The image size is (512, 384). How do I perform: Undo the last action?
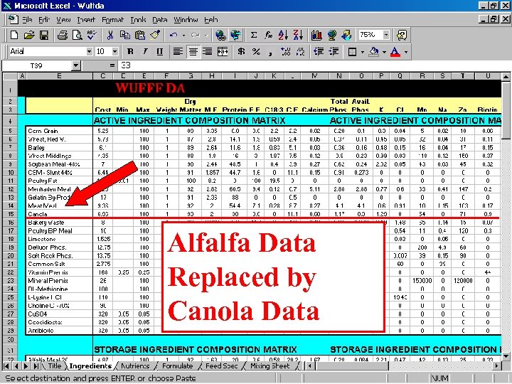point(174,35)
